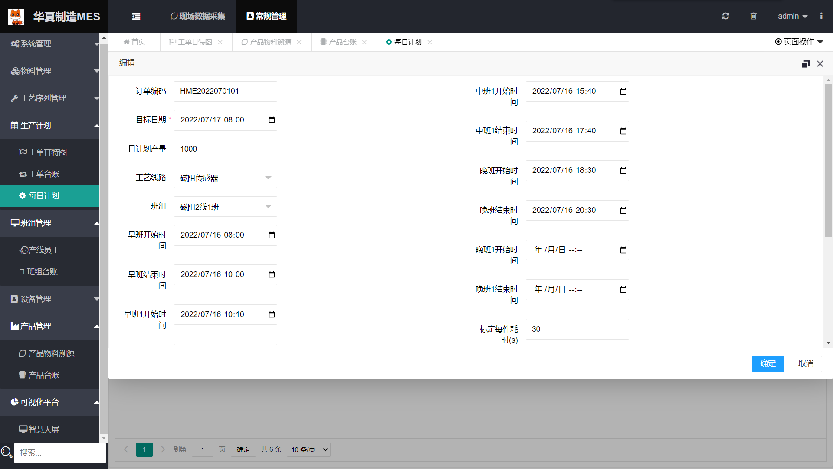
Task: Open calendar picker for 中班1开始时间
Action: coord(623,92)
